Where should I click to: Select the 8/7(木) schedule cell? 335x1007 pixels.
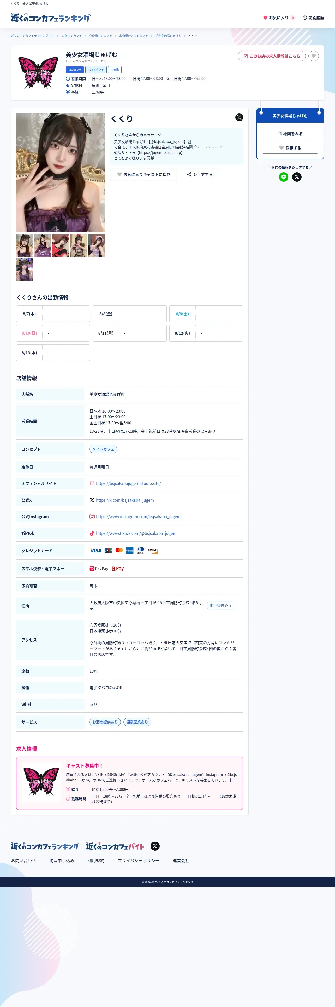point(53,313)
